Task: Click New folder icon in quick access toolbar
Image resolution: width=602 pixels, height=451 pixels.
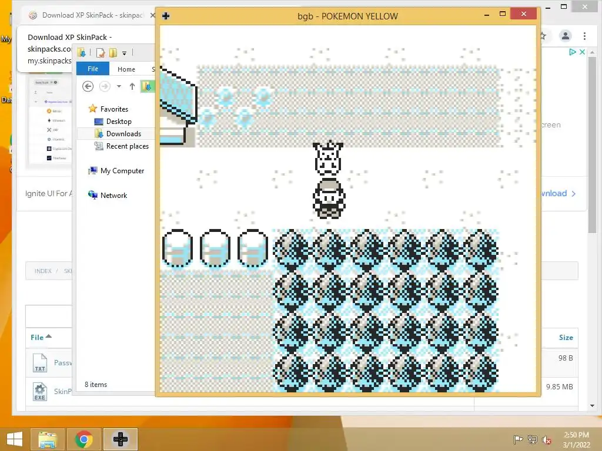Action: click(113, 52)
